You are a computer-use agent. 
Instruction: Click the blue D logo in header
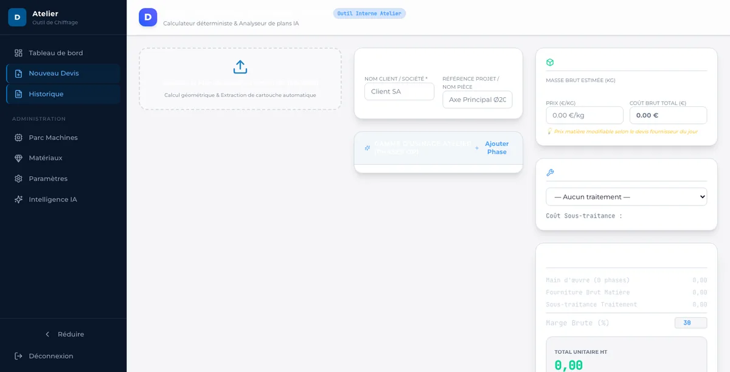coord(148,17)
